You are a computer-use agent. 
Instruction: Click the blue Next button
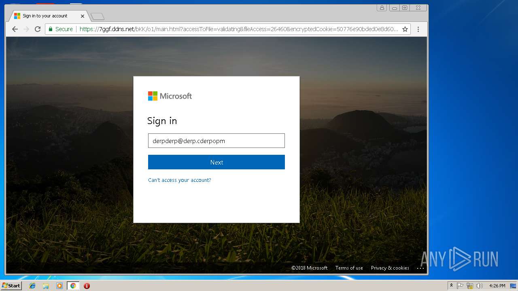(217, 162)
